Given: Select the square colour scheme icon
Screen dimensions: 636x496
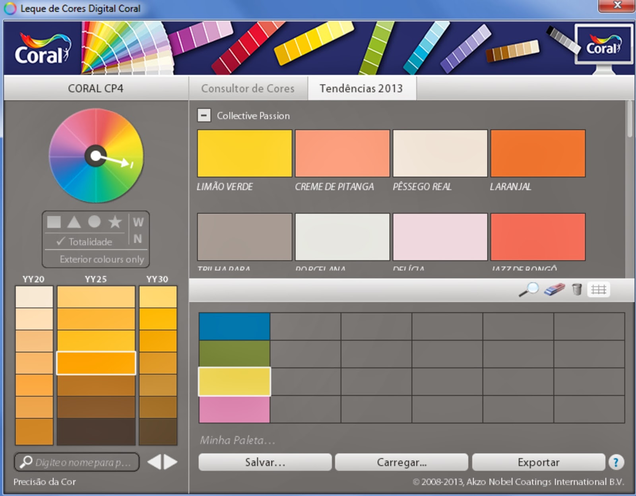Looking at the screenshot, I should 54,222.
